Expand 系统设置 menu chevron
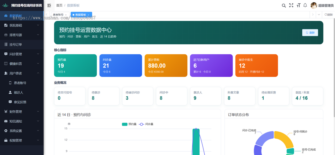335x155 pixels. click(x=38, y=131)
